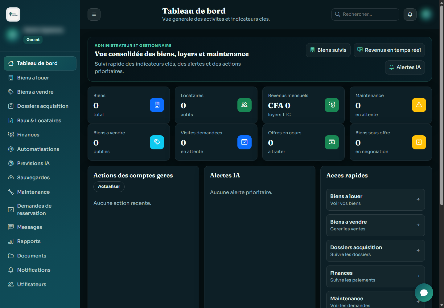The image size is (444, 308).
Task: Open the floating chat bubble
Action: click(424, 293)
